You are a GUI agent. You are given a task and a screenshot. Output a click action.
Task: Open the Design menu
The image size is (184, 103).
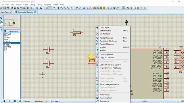click(19, 5)
